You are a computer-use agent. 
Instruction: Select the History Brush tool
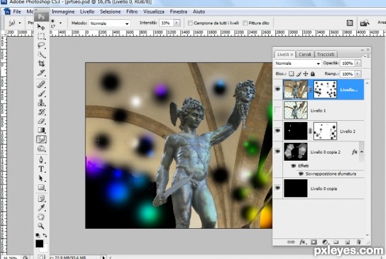pos(41,112)
